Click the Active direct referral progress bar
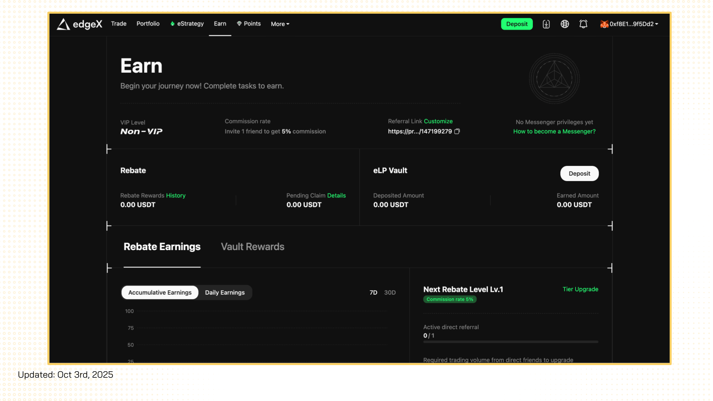 511,342
